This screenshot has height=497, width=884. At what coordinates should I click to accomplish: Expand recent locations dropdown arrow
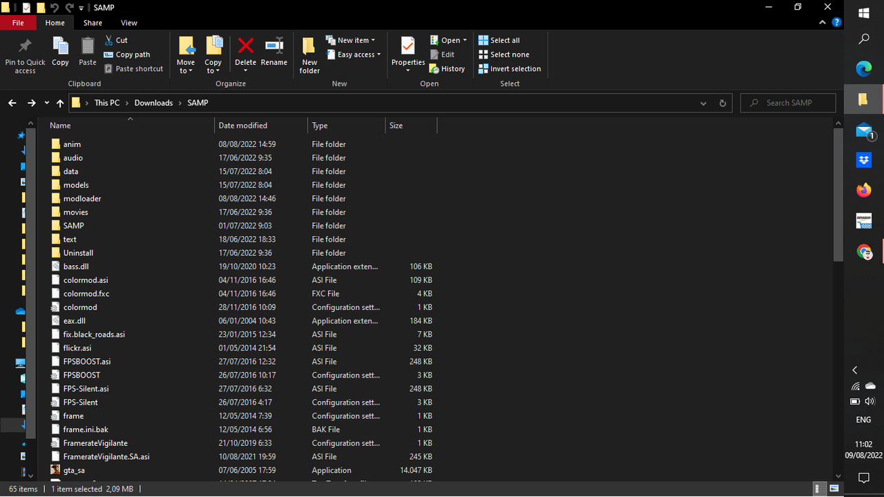click(x=47, y=103)
